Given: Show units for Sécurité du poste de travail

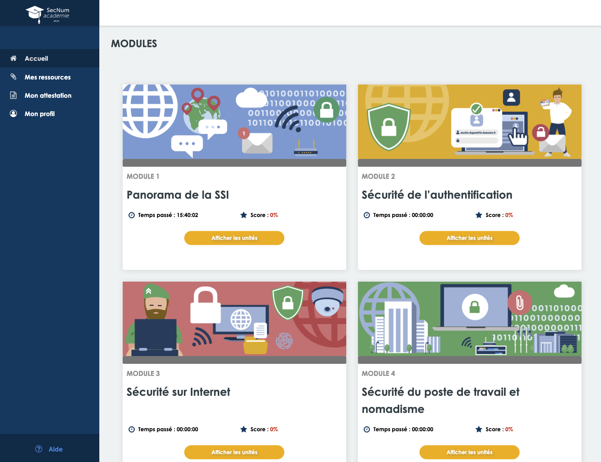Looking at the screenshot, I should 469,452.
